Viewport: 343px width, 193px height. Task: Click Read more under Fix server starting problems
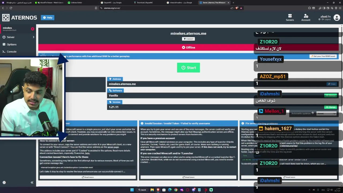pyautogui.click(x=289, y=177)
